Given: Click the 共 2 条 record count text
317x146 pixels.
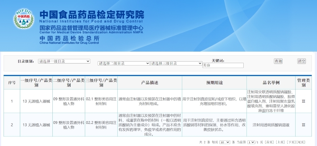Looking at the screenshot, I should (205, 142).
